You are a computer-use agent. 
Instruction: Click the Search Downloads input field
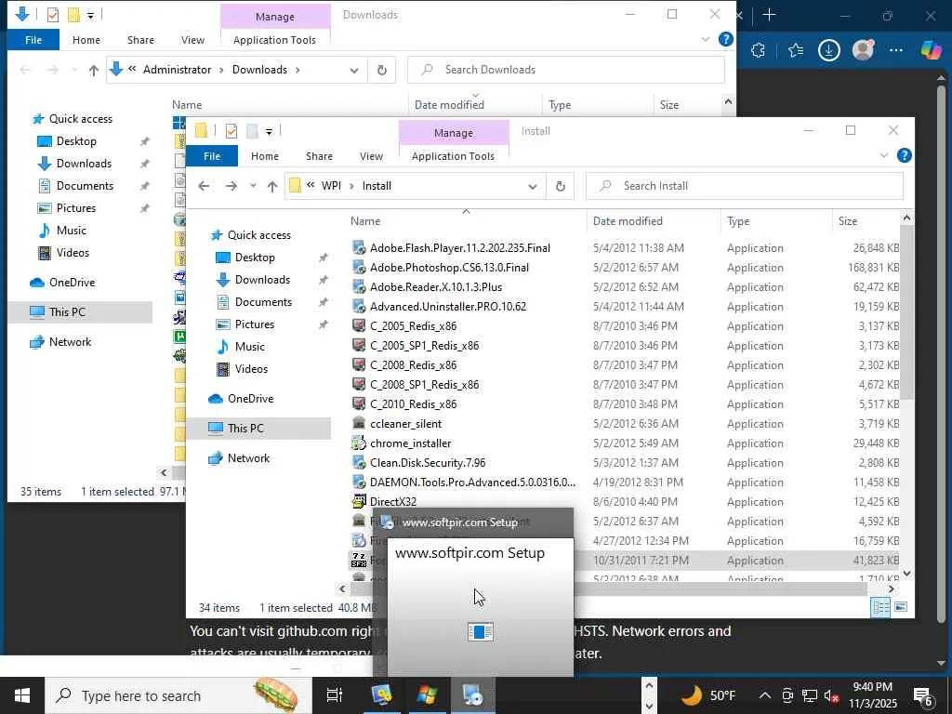566,70
